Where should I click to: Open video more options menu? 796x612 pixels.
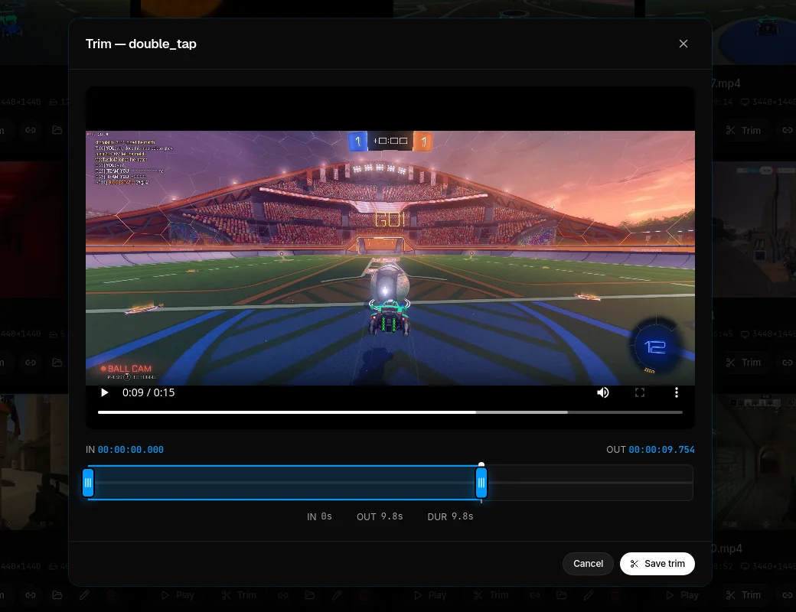click(676, 392)
